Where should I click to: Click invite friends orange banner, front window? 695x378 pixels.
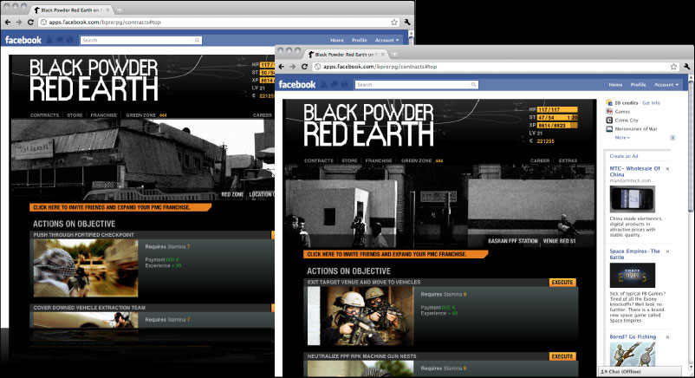396,254
